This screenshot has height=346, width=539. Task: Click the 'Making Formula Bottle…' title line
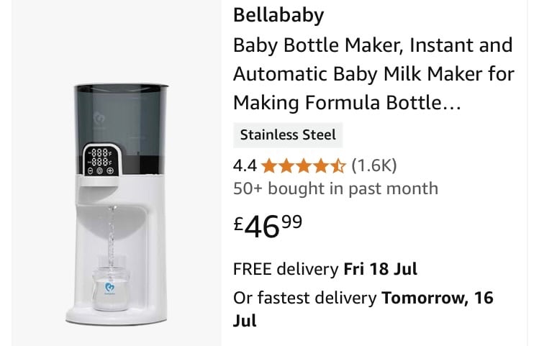[x=347, y=103]
